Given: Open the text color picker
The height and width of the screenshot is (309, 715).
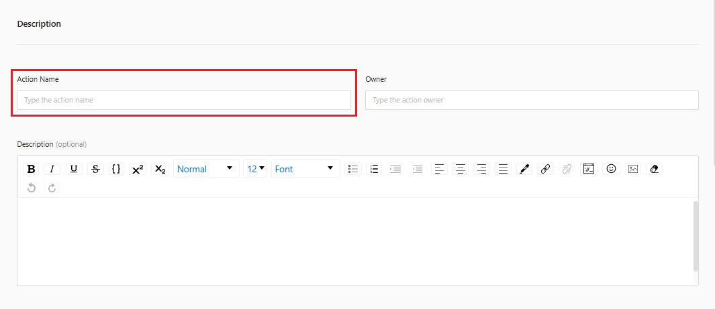Looking at the screenshot, I should [525, 169].
